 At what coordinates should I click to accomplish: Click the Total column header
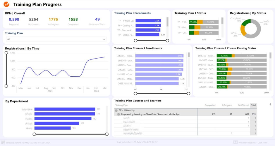pyautogui.click(x=253, y=105)
